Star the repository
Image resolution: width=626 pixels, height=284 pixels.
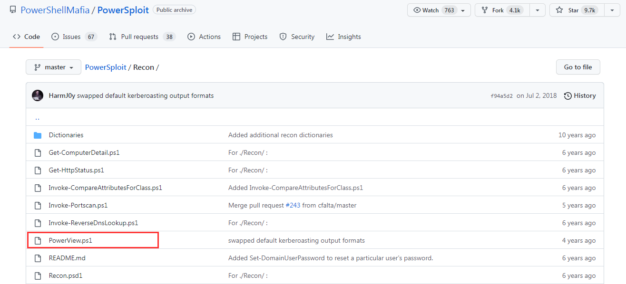577,10
